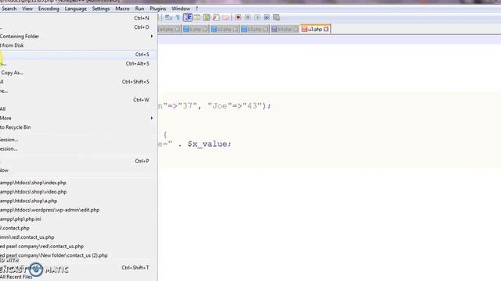
Task: Open recent file shop\index.php
Action: [x=77, y=183]
